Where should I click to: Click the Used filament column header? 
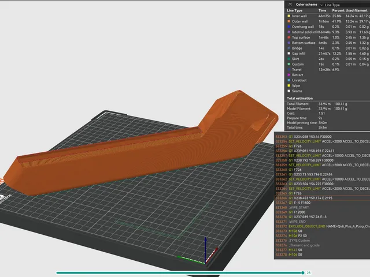356,10
